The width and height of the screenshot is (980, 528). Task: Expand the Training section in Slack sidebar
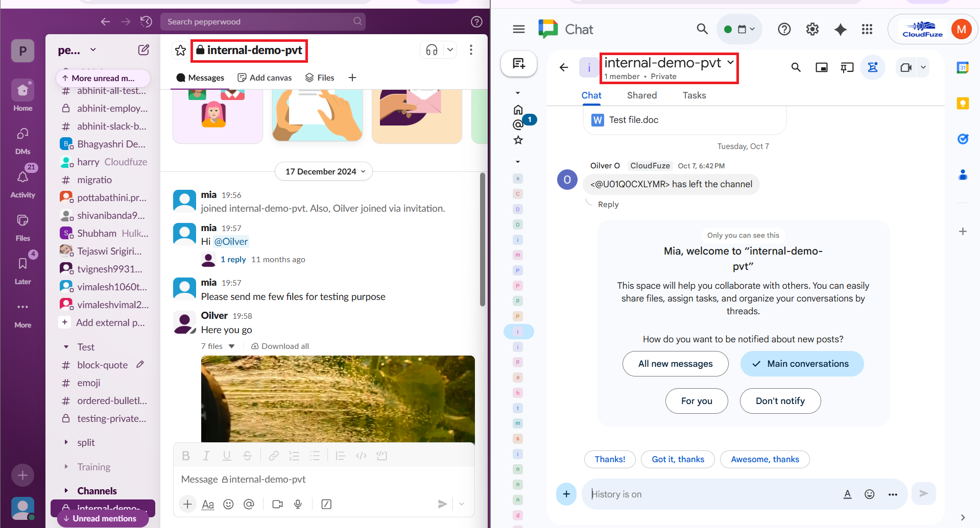click(x=94, y=467)
